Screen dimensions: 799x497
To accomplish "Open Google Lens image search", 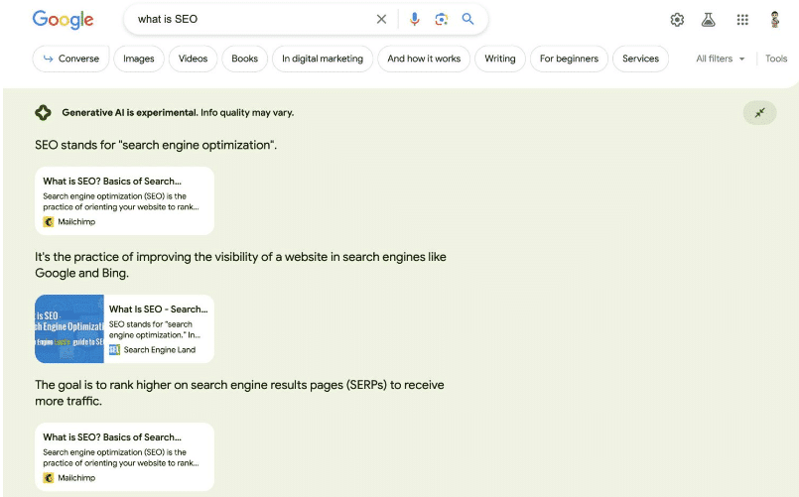I will pos(442,19).
